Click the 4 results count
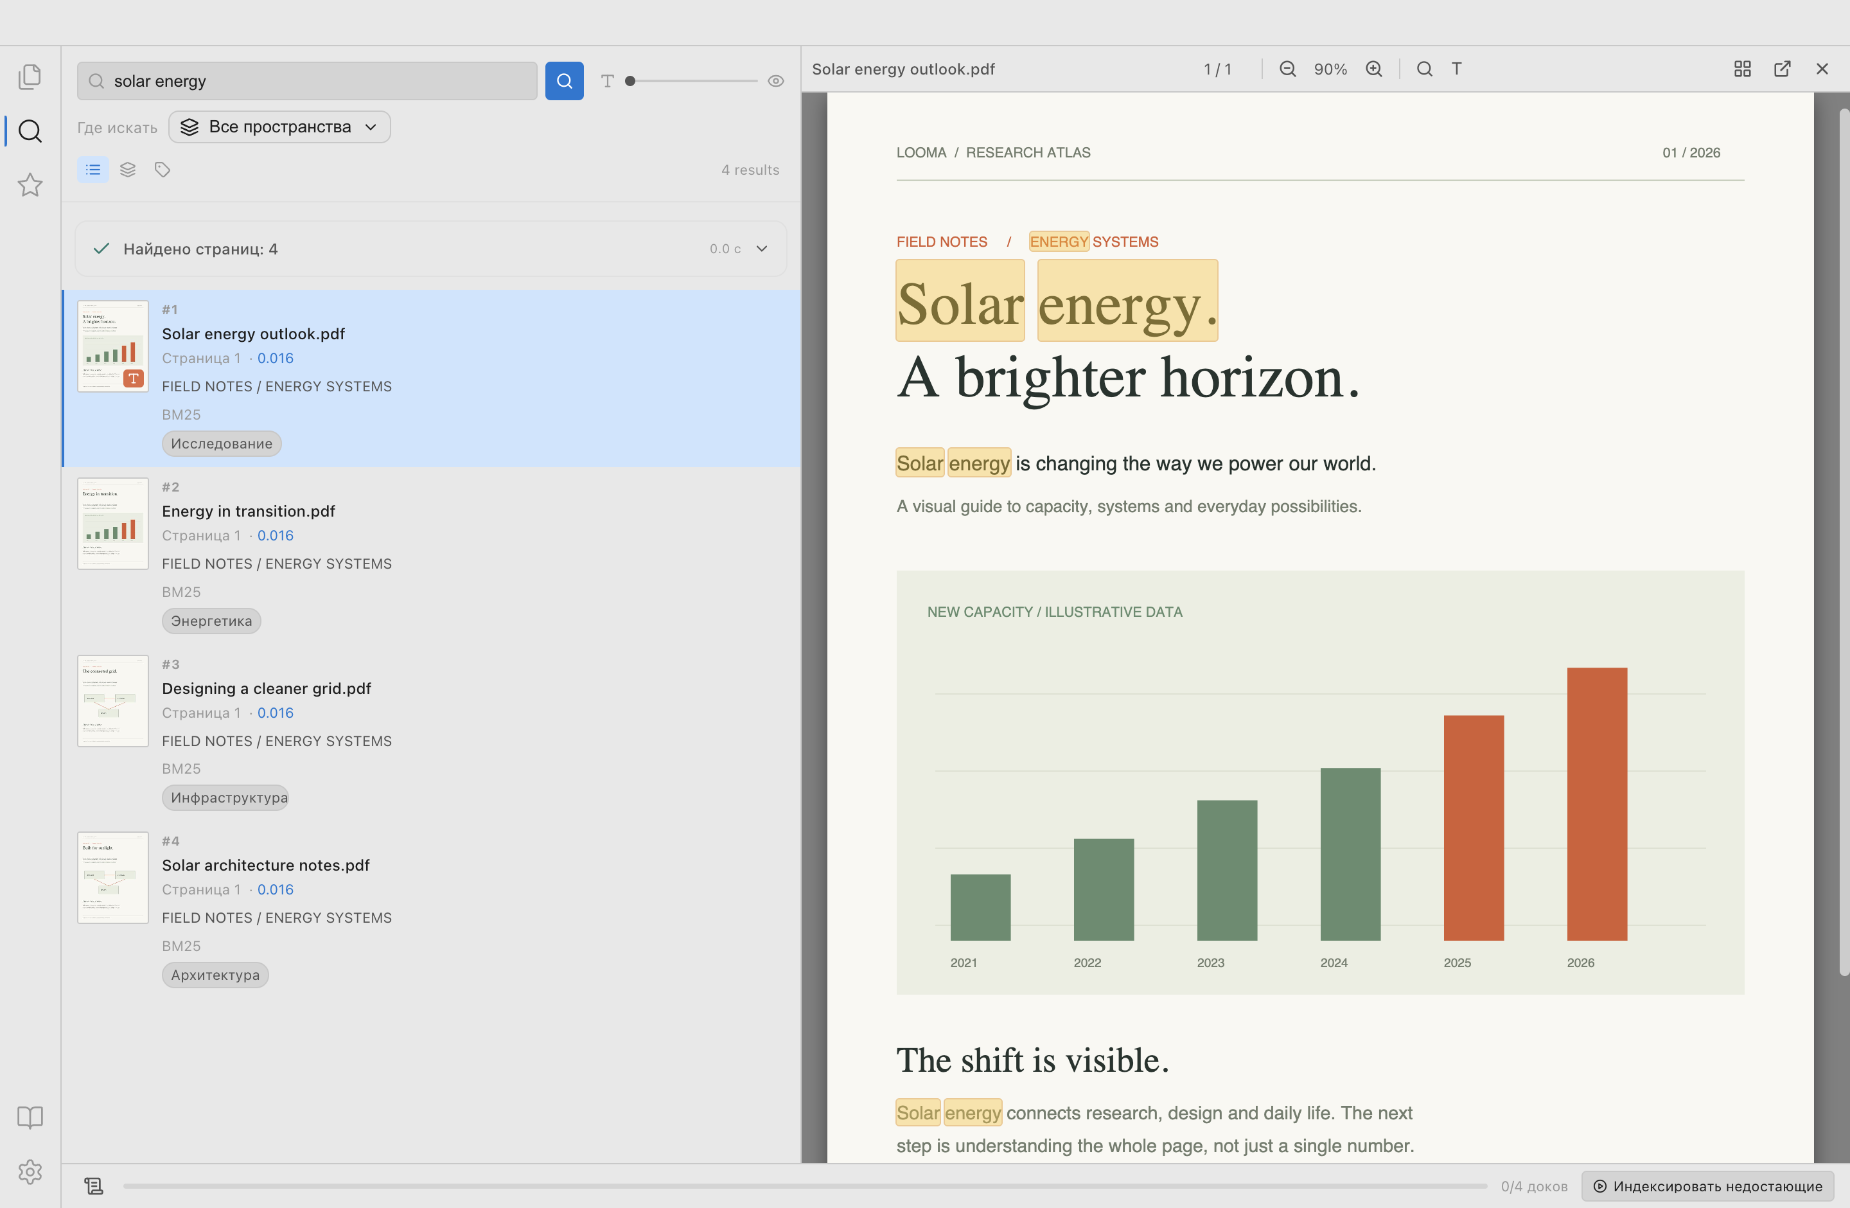The image size is (1850, 1208). 750,170
